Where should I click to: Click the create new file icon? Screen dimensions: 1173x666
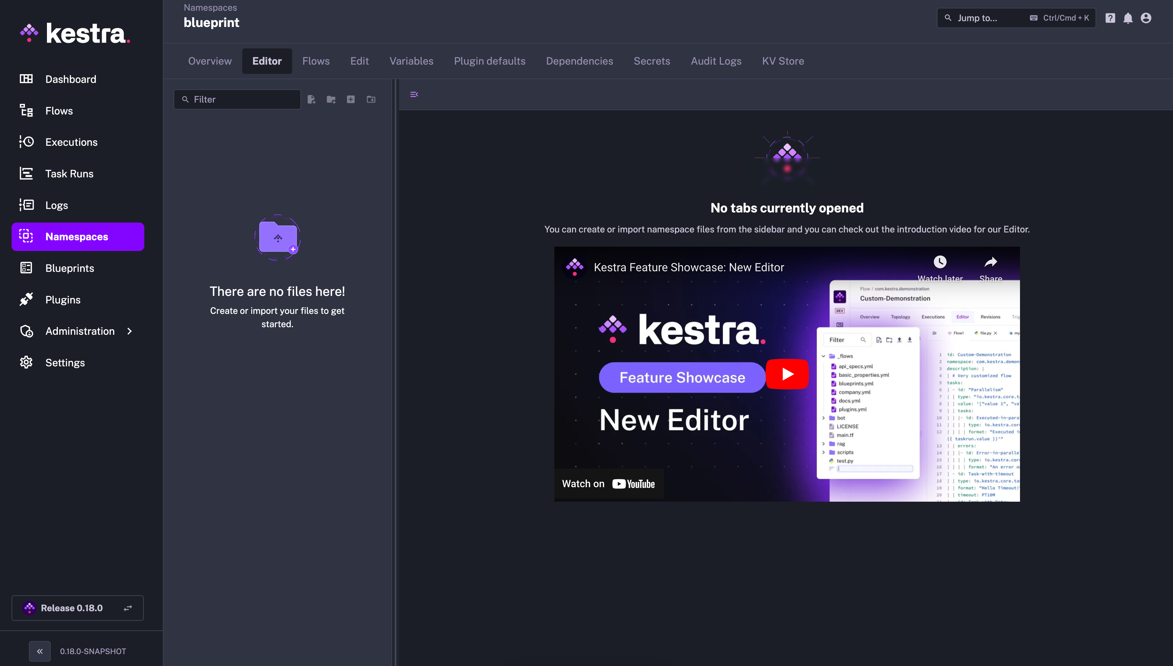312,99
